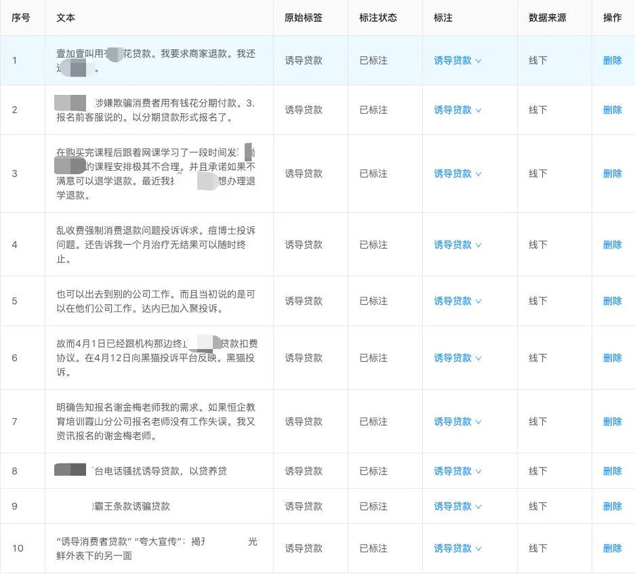This screenshot has width=635, height=574.
Task: Click 已标注 status in row 1
Action: pyautogui.click(x=373, y=60)
